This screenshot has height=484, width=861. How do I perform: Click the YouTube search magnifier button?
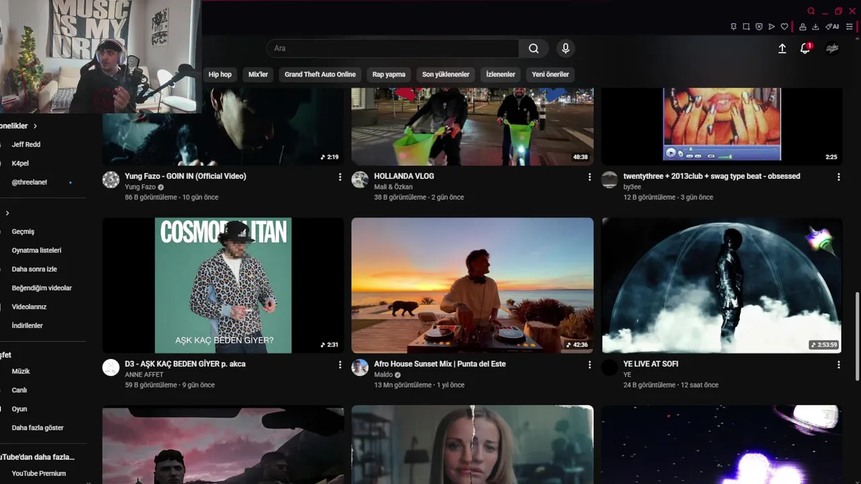533,48
